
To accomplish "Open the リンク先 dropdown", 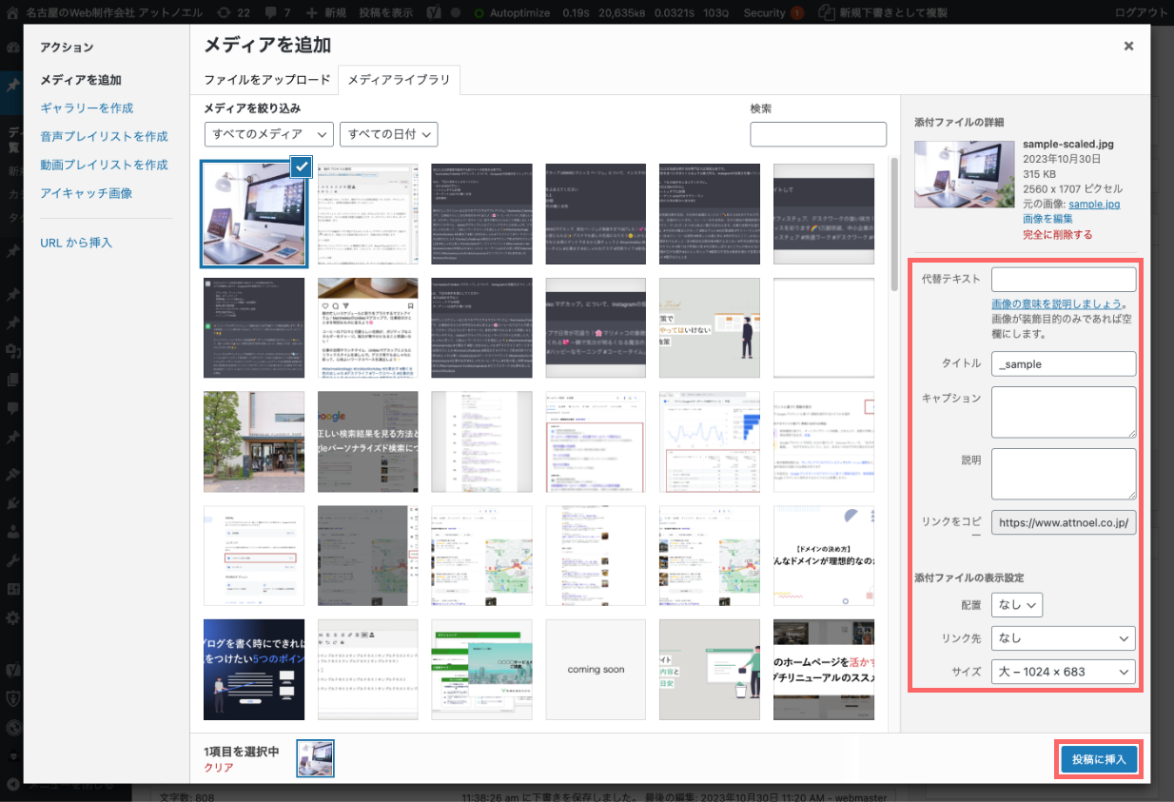I will point(1064,637).
